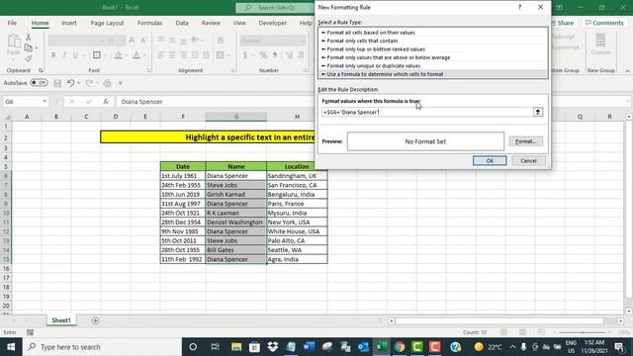Click the Align Right icon
Screen dimensions: 633x356
[x=183, y=55]
